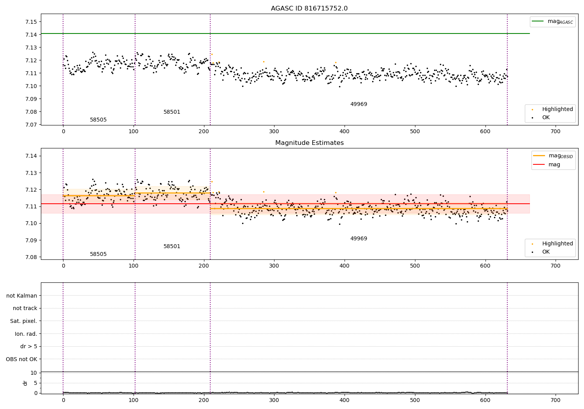Click the 'dr' y-axis label
This screenshot has width=584, height=409.
25,383
